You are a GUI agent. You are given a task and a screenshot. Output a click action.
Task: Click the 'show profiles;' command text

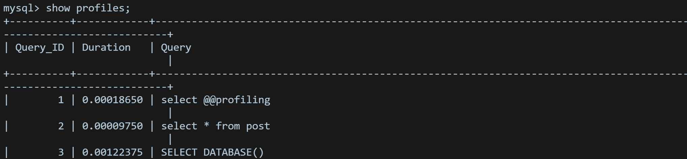coord(88,8)
